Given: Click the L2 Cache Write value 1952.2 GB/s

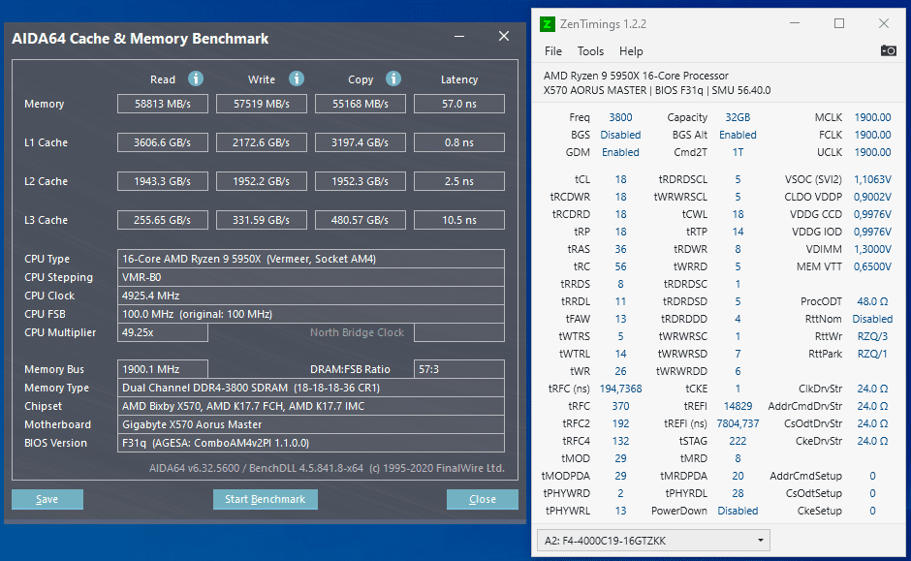Looking at the screenshot, I should click(x=262, y=181).
